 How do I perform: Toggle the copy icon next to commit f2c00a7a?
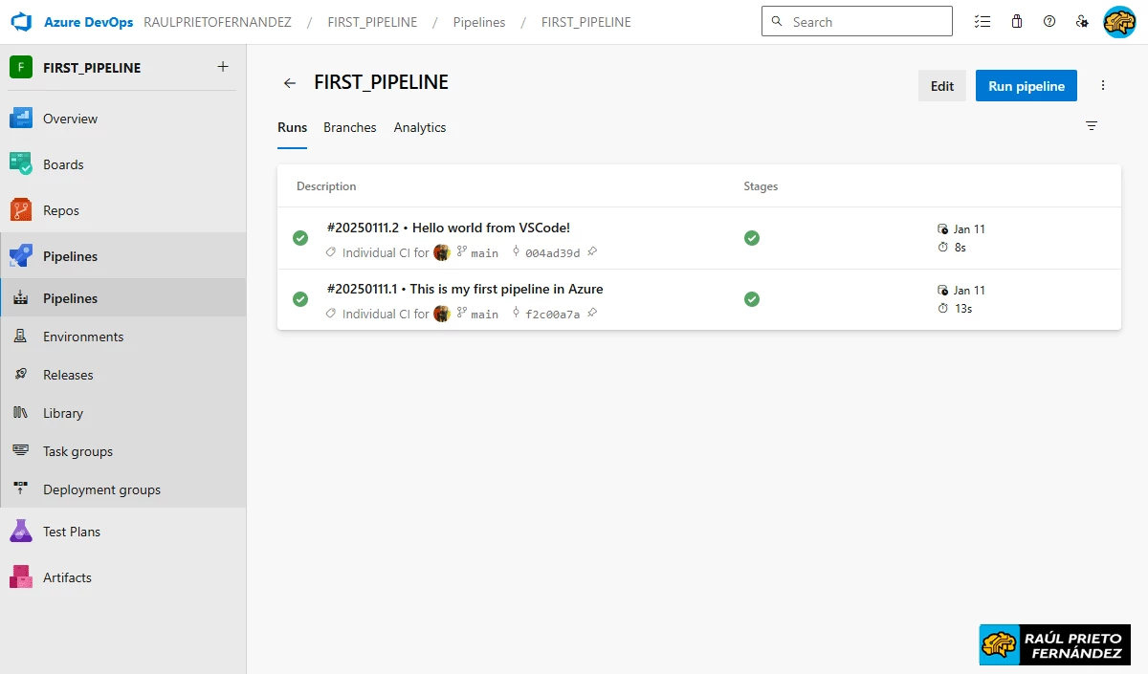pos(591,313)
